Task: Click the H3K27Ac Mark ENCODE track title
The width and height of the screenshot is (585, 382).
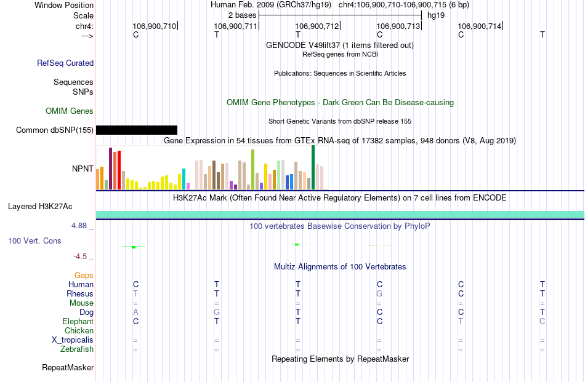Action: pyautogui.click(x=340, y=197)
